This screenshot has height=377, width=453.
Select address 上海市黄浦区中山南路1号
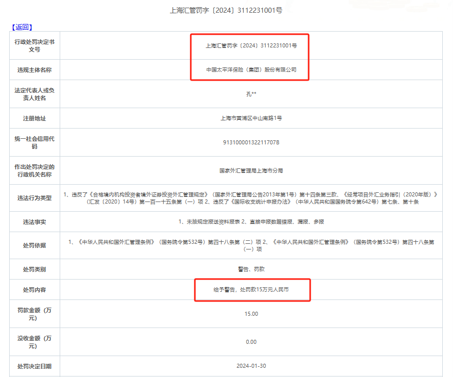click(251, 118)
